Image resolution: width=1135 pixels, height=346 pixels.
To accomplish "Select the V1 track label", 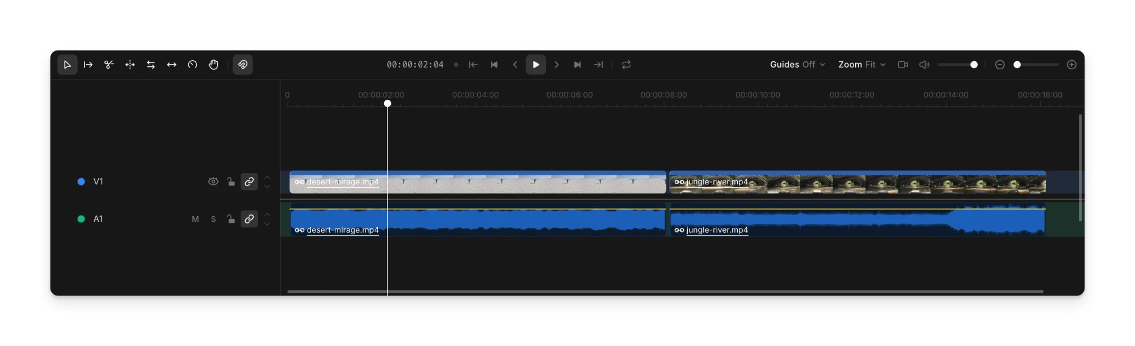I will click(98, 182).
